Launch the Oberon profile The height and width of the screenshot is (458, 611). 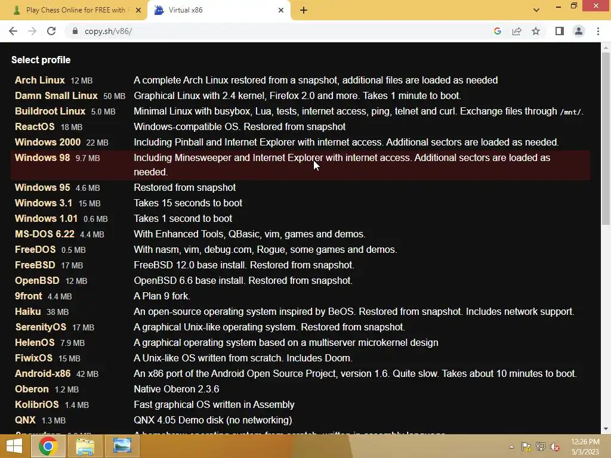coord(32,390)
